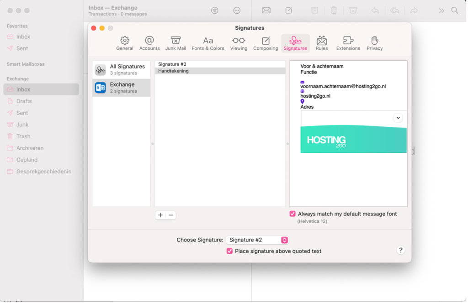Click the Exchange section header in sidebar
This screenshot has height=303, width=468.
[18, 79]
